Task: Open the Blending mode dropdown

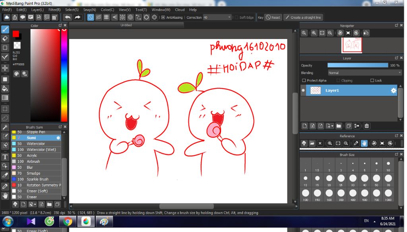Action: pos(364,73)
